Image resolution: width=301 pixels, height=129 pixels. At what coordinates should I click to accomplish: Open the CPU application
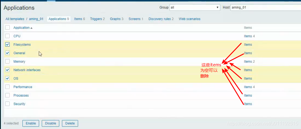point(17,36)
